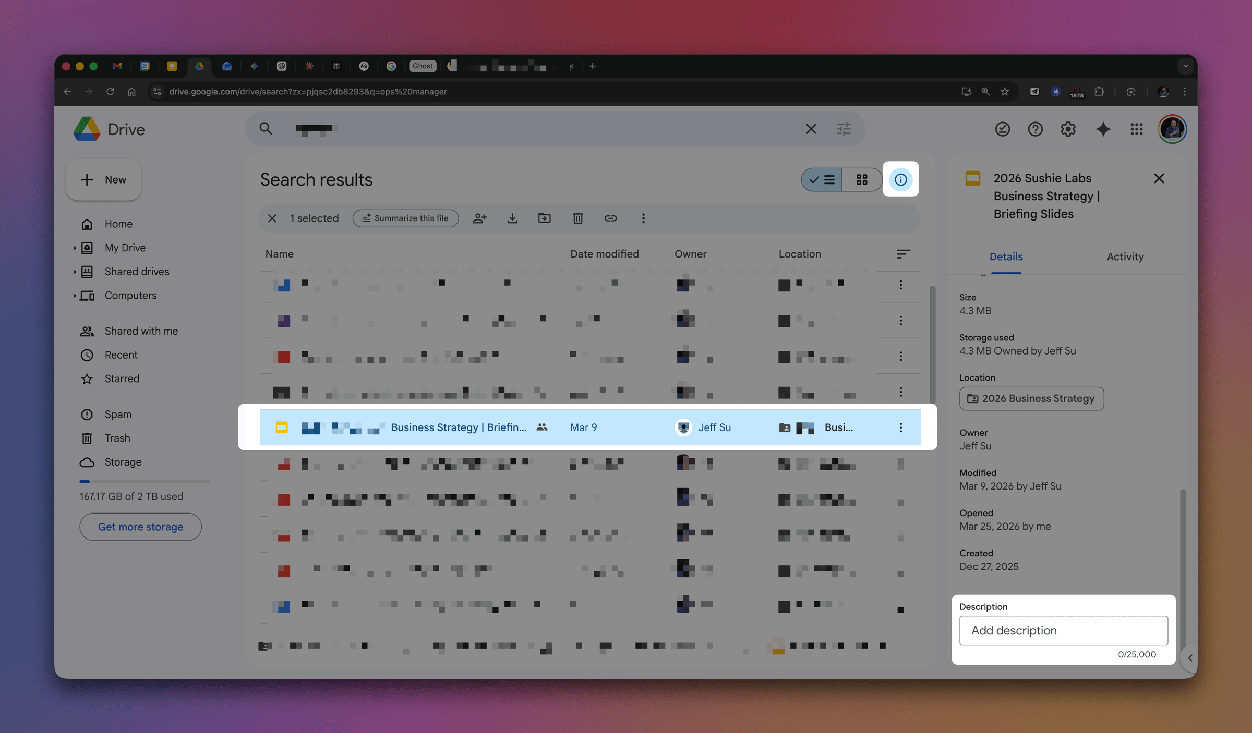Screen dimensions: 1252x733
Task: Open Drive settings gear
Action: pyautogui.click(x=1068, y=129)
